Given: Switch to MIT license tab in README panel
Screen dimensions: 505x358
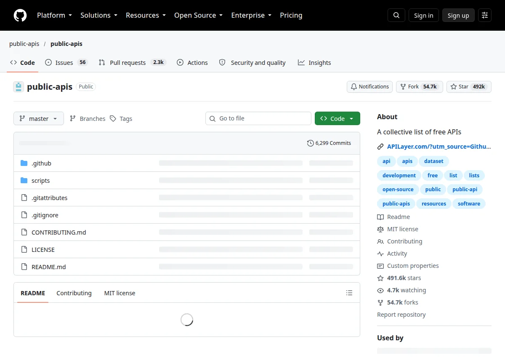Looking at the screenshot, I should (x=120, y=293).
